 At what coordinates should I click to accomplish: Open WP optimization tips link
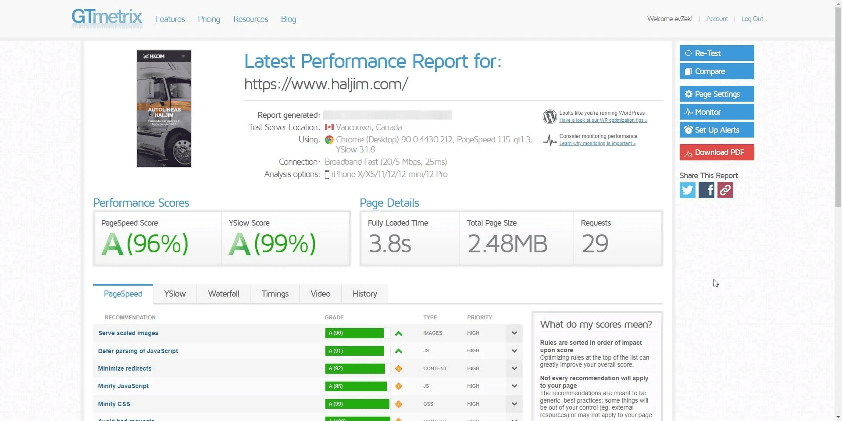click(x=603, y=120)
